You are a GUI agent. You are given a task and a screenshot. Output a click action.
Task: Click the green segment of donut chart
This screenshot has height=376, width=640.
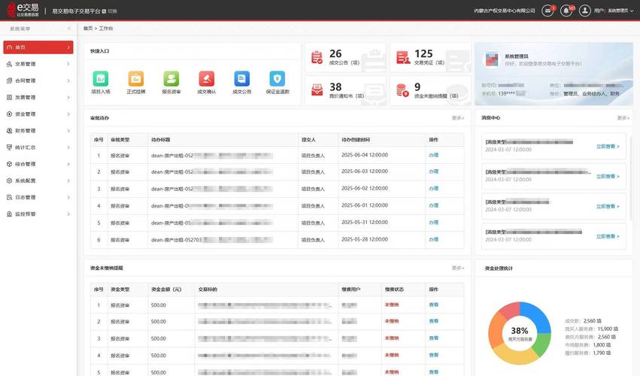tap(542, 345)
